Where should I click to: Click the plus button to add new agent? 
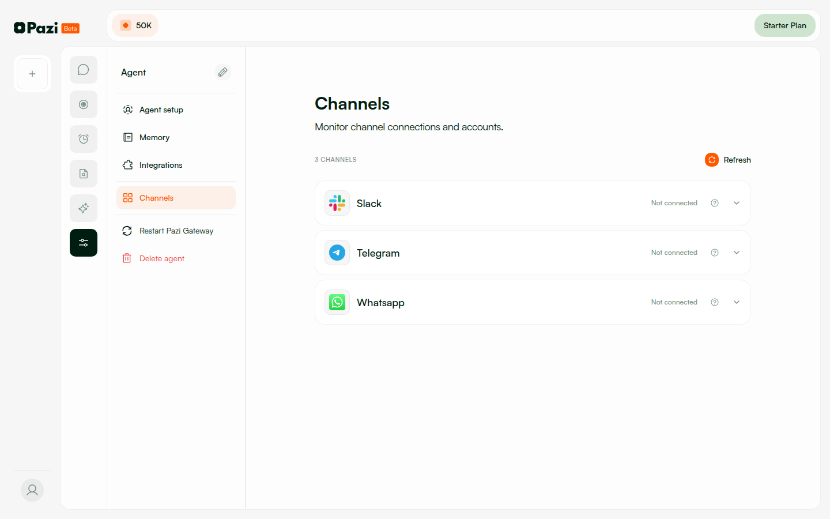pyautogui.click(x=32, y=73)
